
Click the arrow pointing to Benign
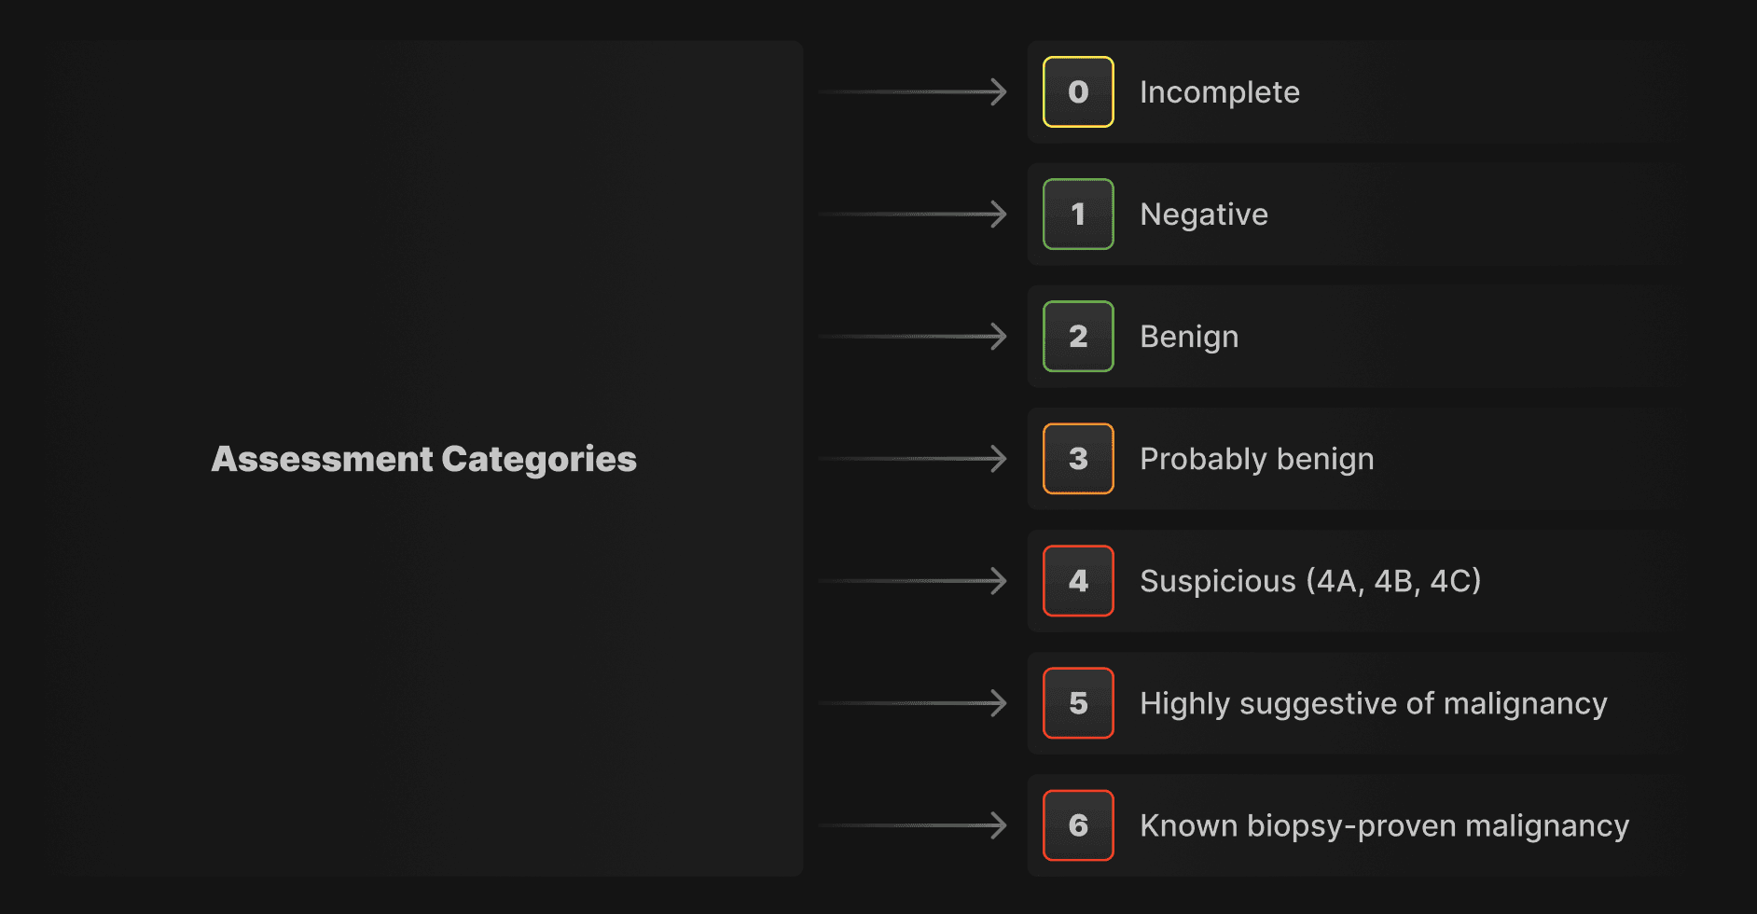[914, 337]
